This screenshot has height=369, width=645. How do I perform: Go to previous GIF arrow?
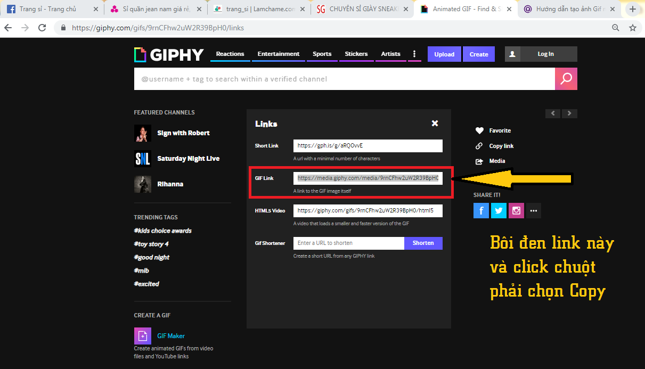coord(553,113)
